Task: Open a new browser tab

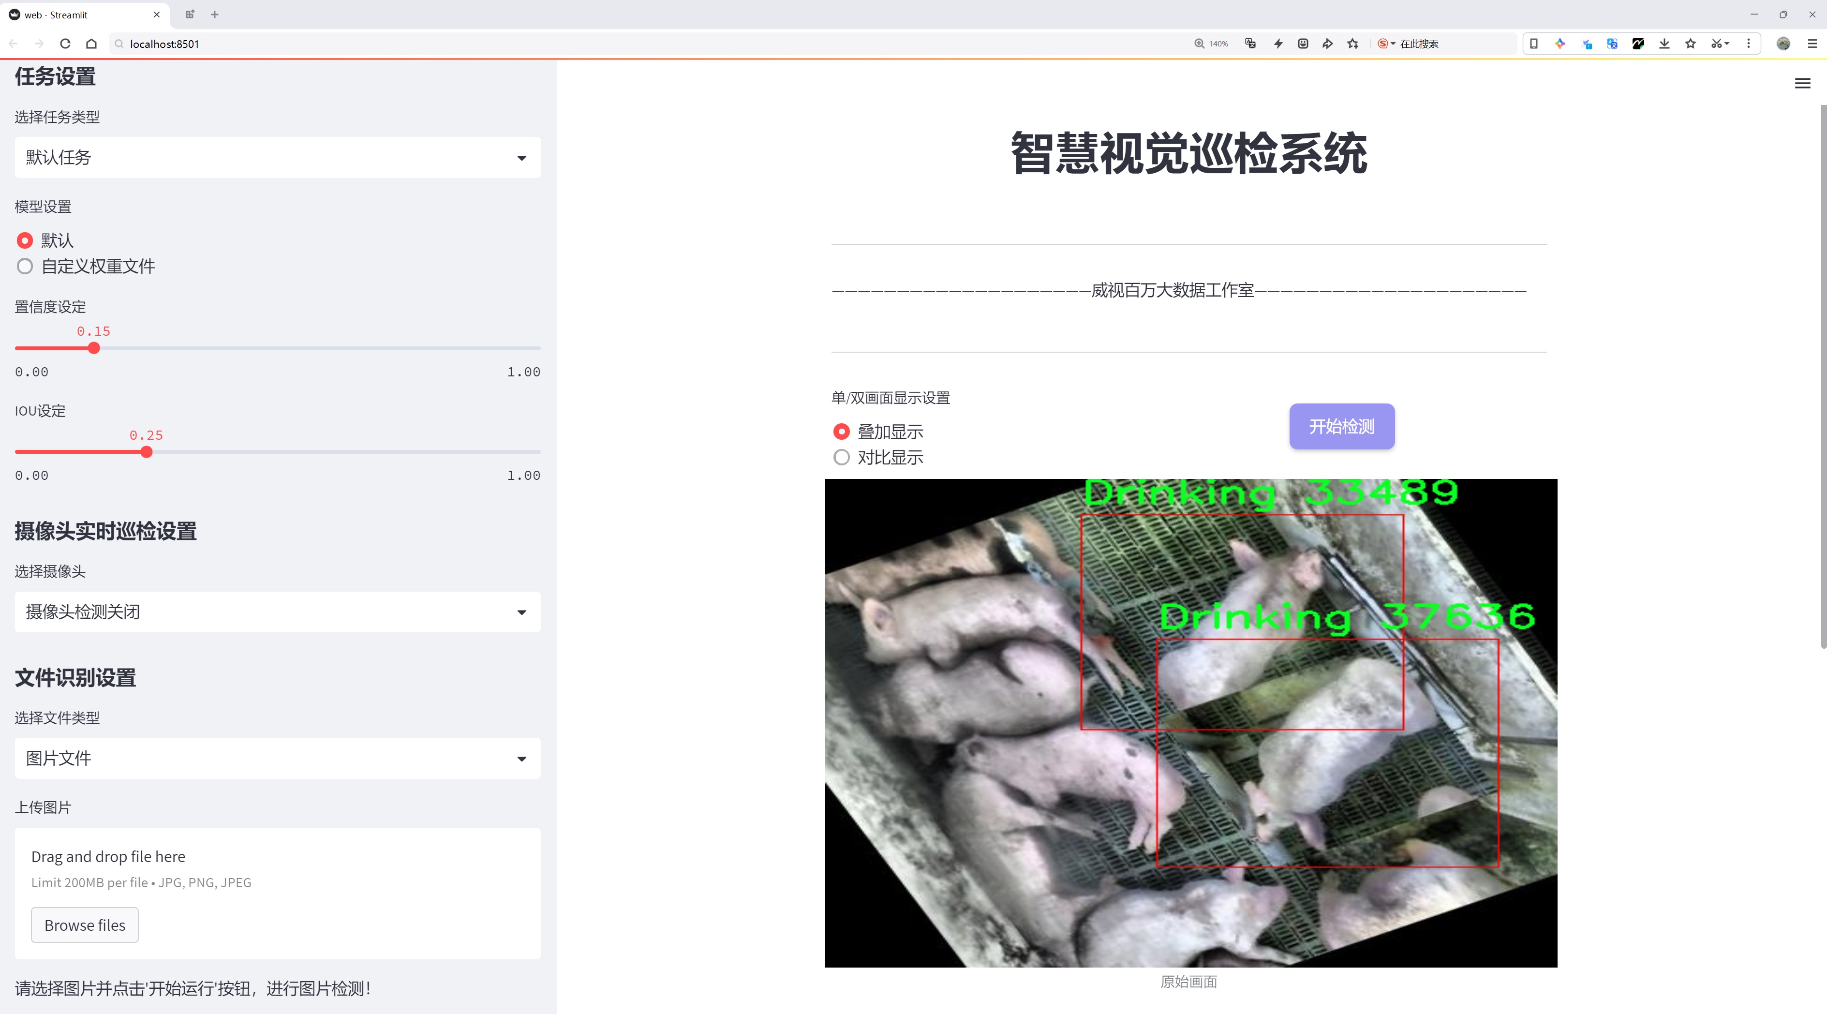Action: click(215, 14)
